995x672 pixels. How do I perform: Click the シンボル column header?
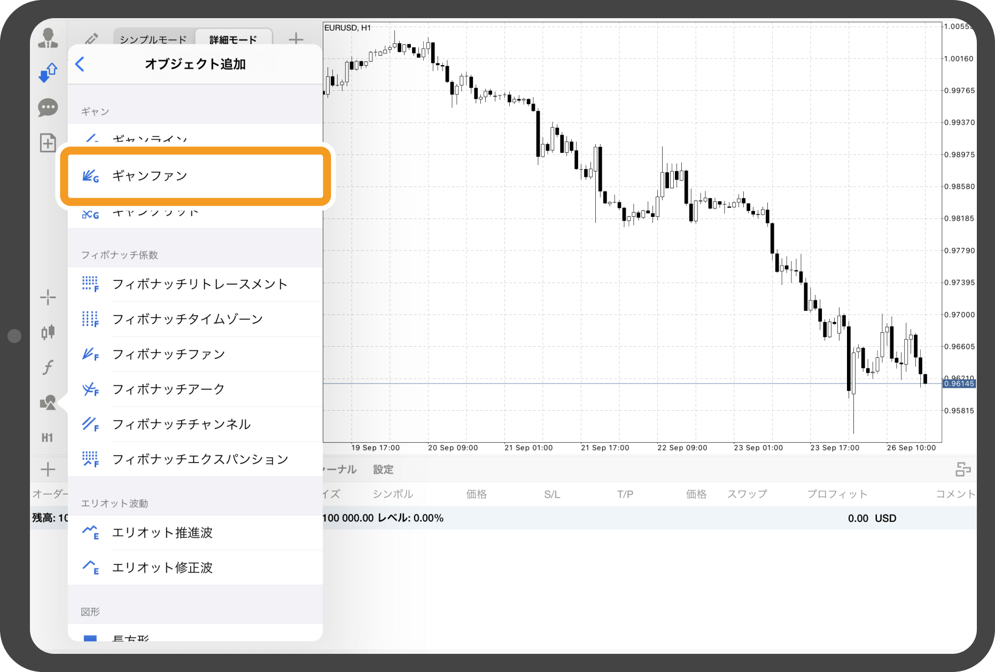[393, 494]
